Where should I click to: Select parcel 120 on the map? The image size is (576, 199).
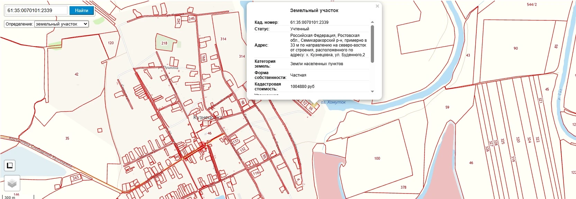[111, 43]
